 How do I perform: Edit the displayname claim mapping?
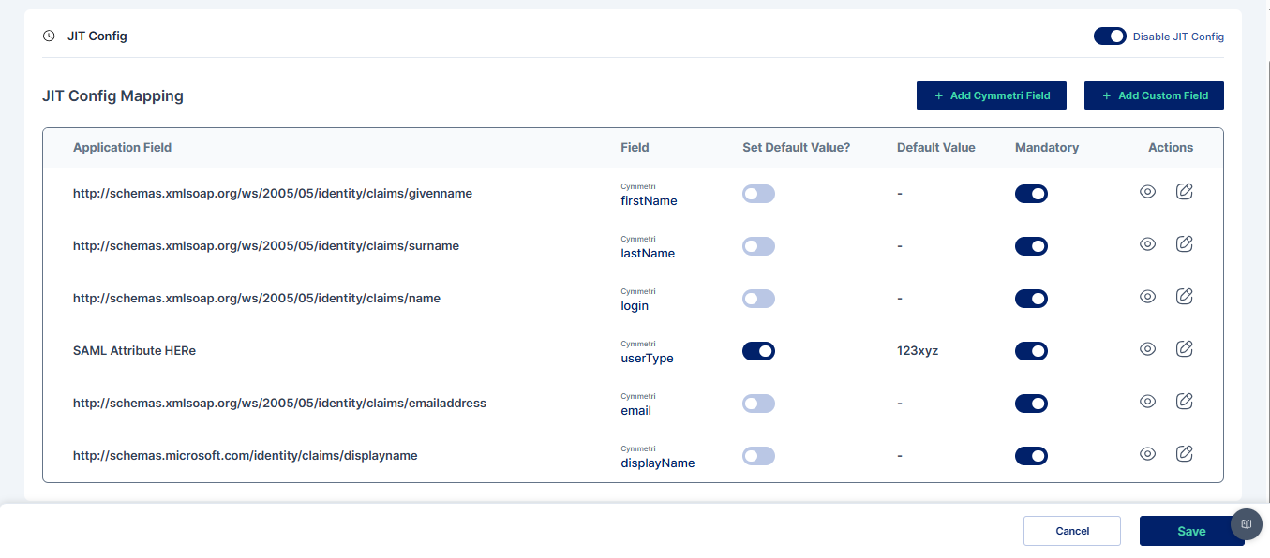[x=1185, y=454]
